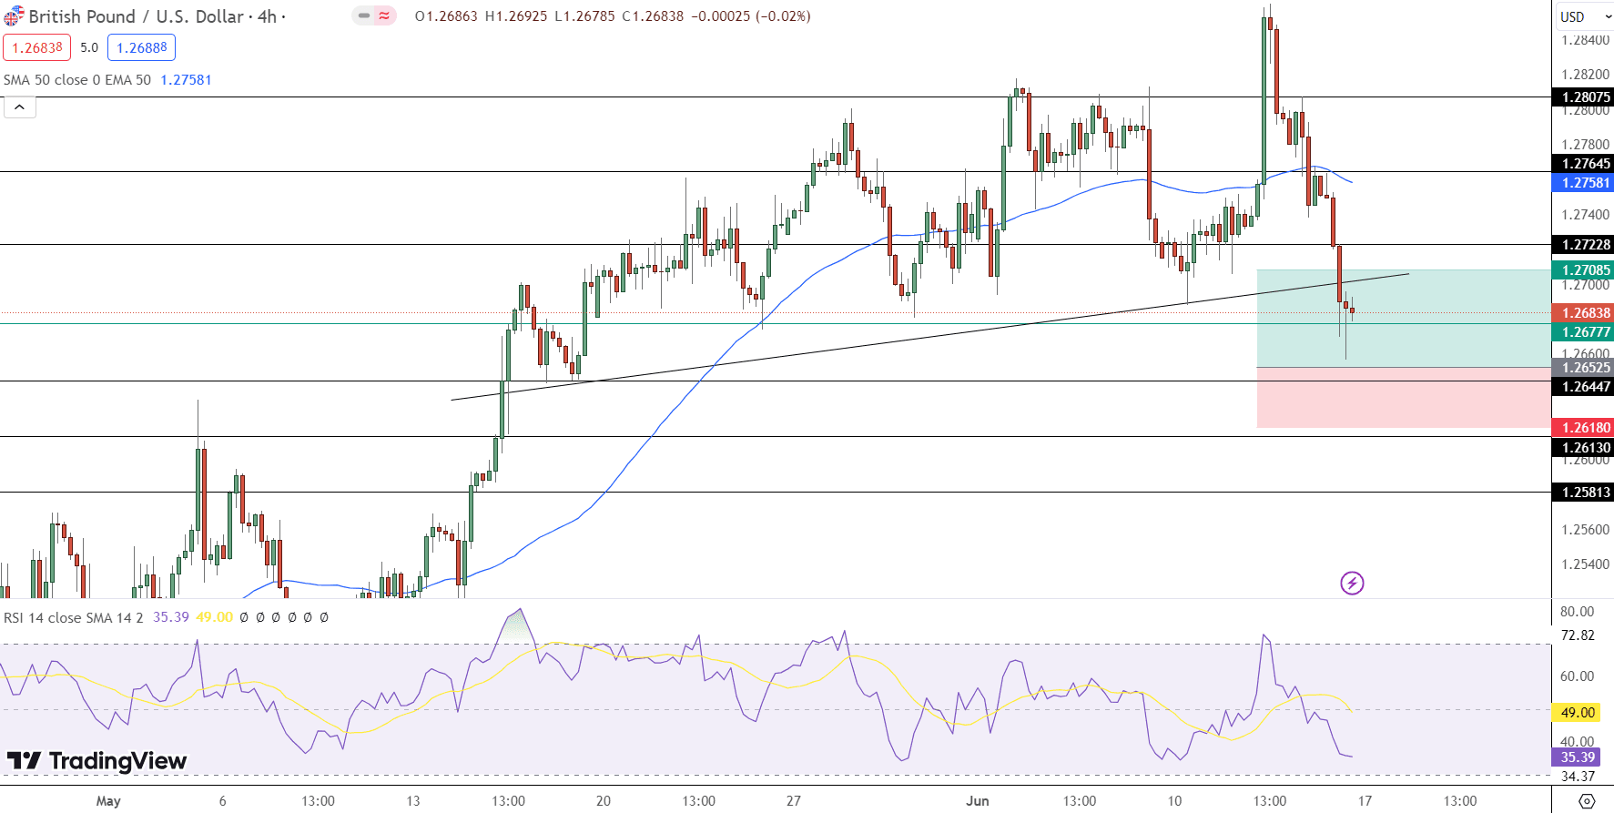This screenshot has height=813, width=1614.
Task: Click the red 1.26838 current price label
Action: click(1582, 313)
